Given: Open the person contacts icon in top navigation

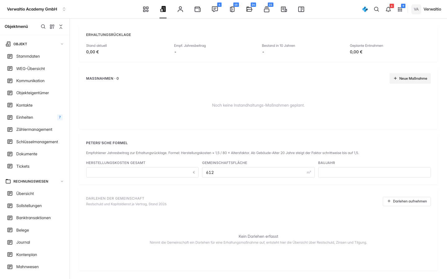Looking at the screenshot, I should point(180,9).
